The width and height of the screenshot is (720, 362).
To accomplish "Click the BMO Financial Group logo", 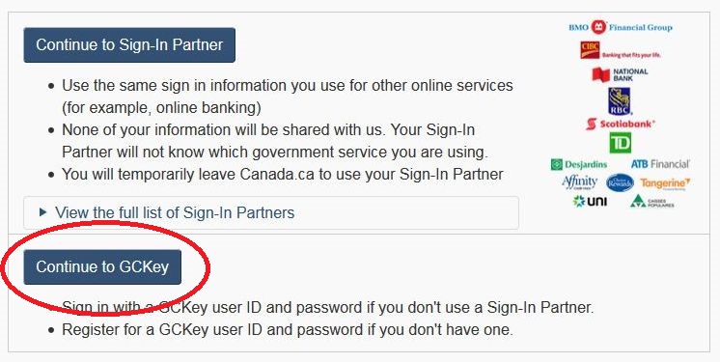I will coord(621,28).
